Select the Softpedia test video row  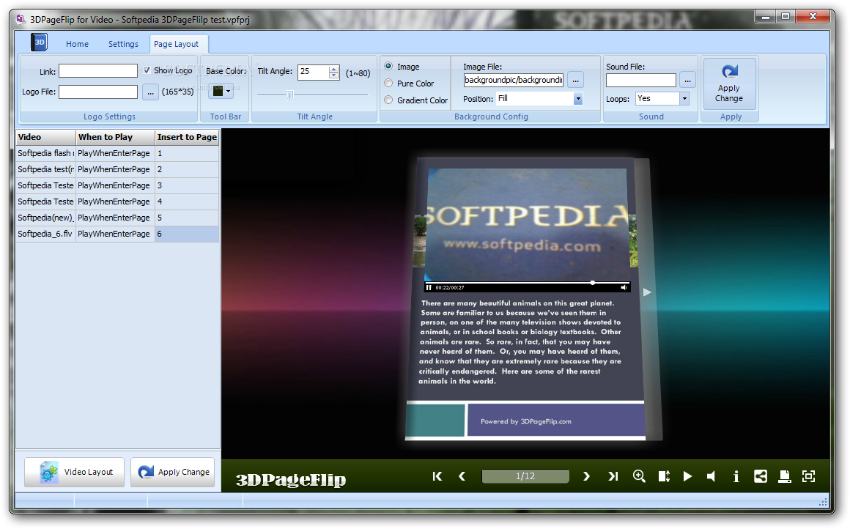pyautogui.click(x=118, y=170)
